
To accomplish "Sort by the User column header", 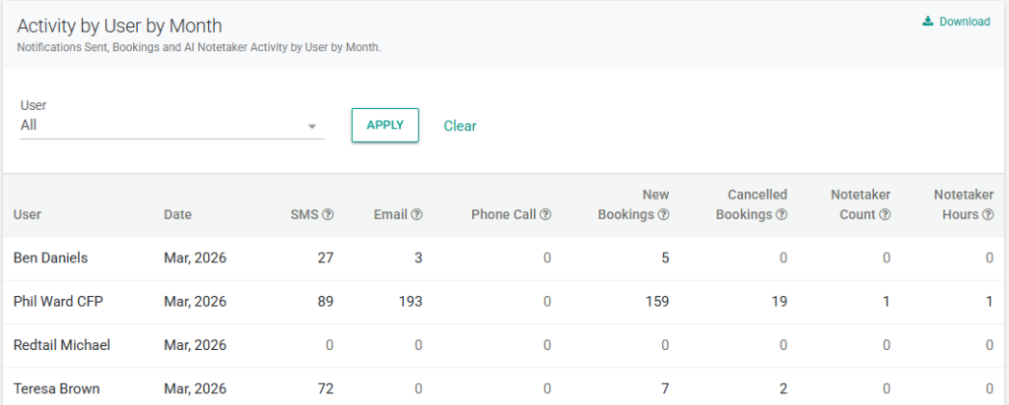I will (28, 214).
